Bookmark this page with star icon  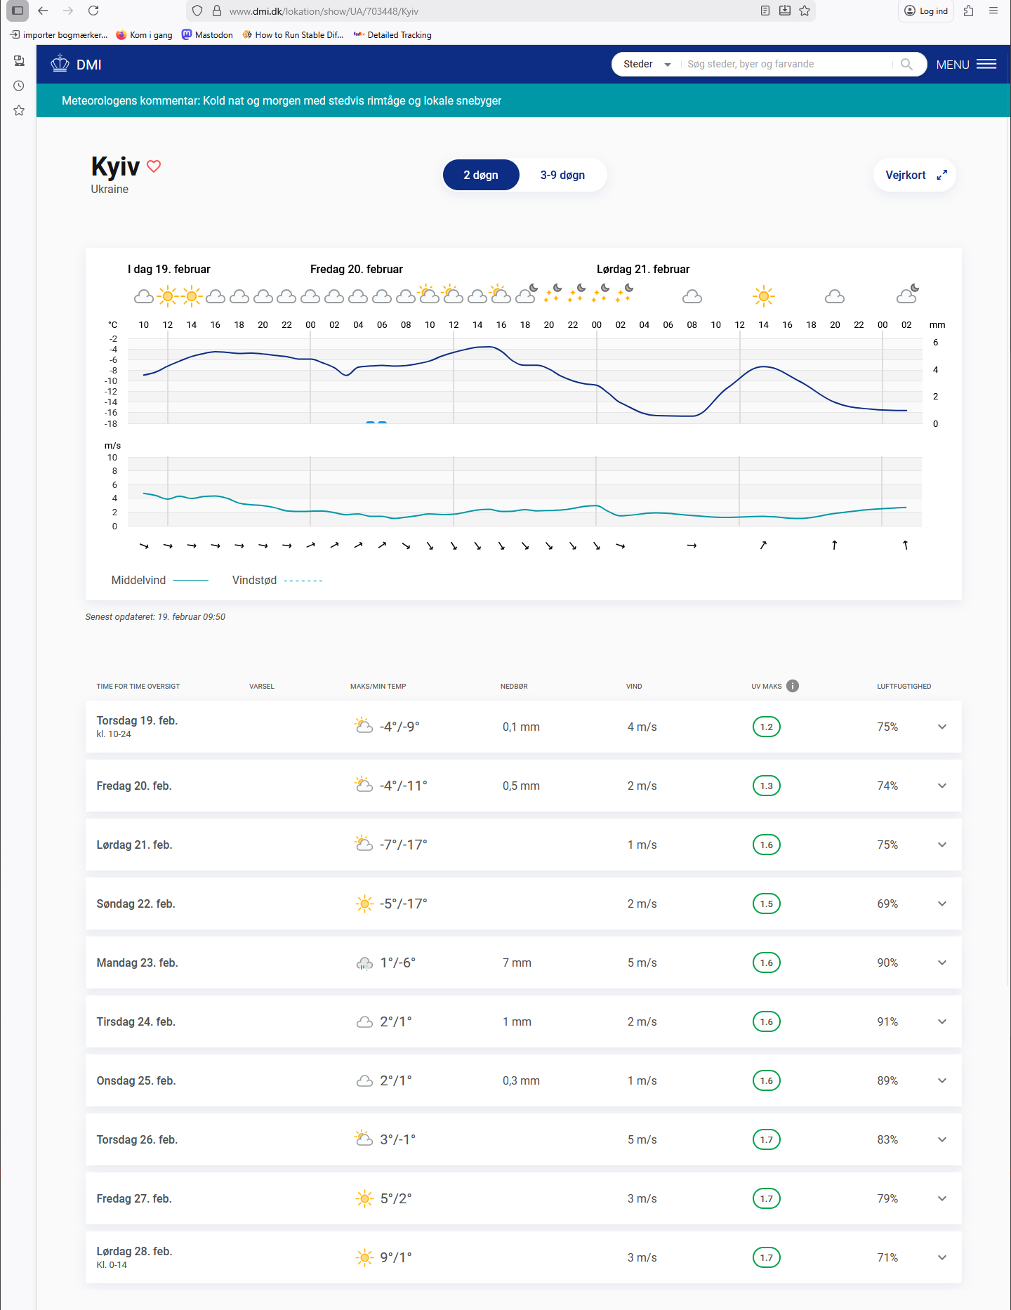click(x=805, y=11)
